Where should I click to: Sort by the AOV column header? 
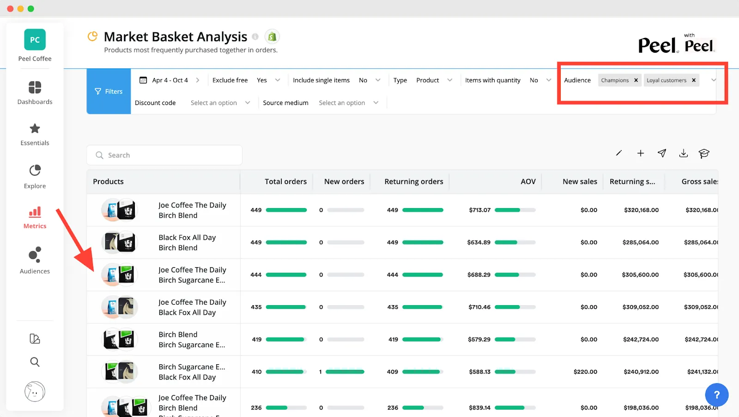(528, 182)
